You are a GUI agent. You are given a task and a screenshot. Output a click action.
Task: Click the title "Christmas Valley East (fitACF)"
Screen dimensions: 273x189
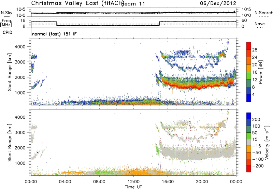(78, 3)
